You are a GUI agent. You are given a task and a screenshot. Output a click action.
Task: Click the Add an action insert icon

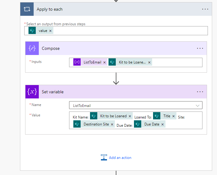[x=104, y=157]
